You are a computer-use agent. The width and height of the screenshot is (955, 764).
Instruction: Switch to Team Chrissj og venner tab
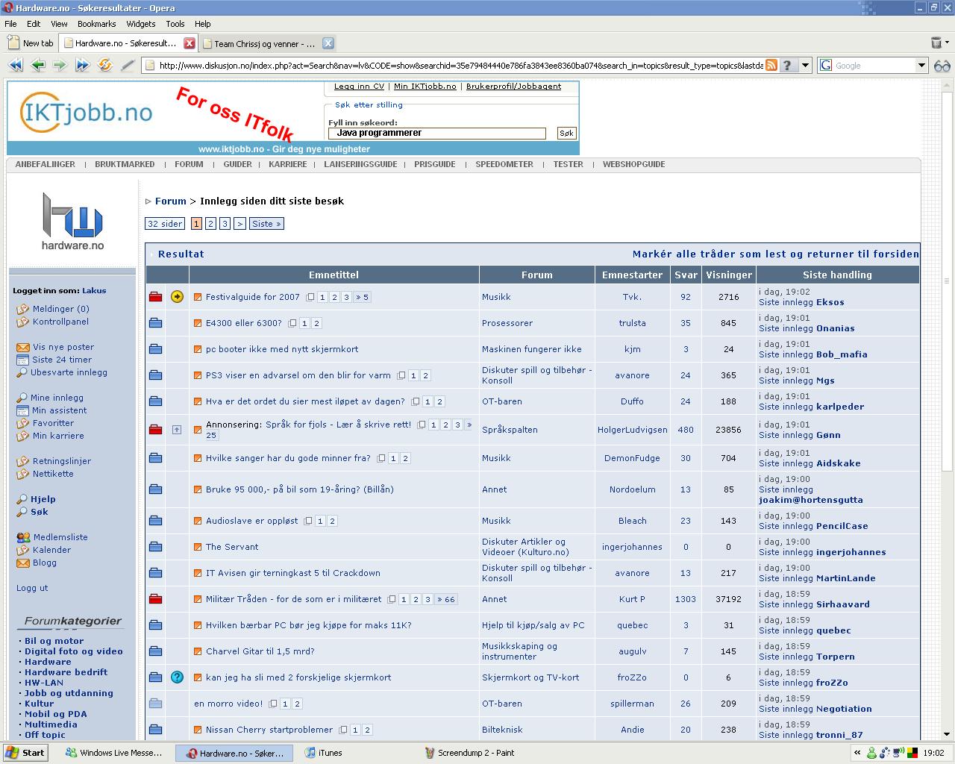(266, 43)
